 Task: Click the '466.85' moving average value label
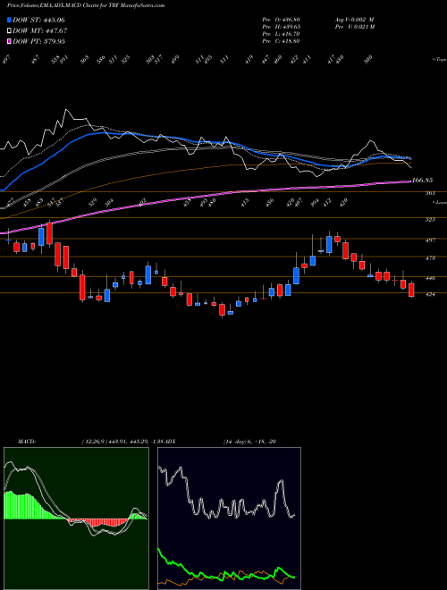[422, 181]
